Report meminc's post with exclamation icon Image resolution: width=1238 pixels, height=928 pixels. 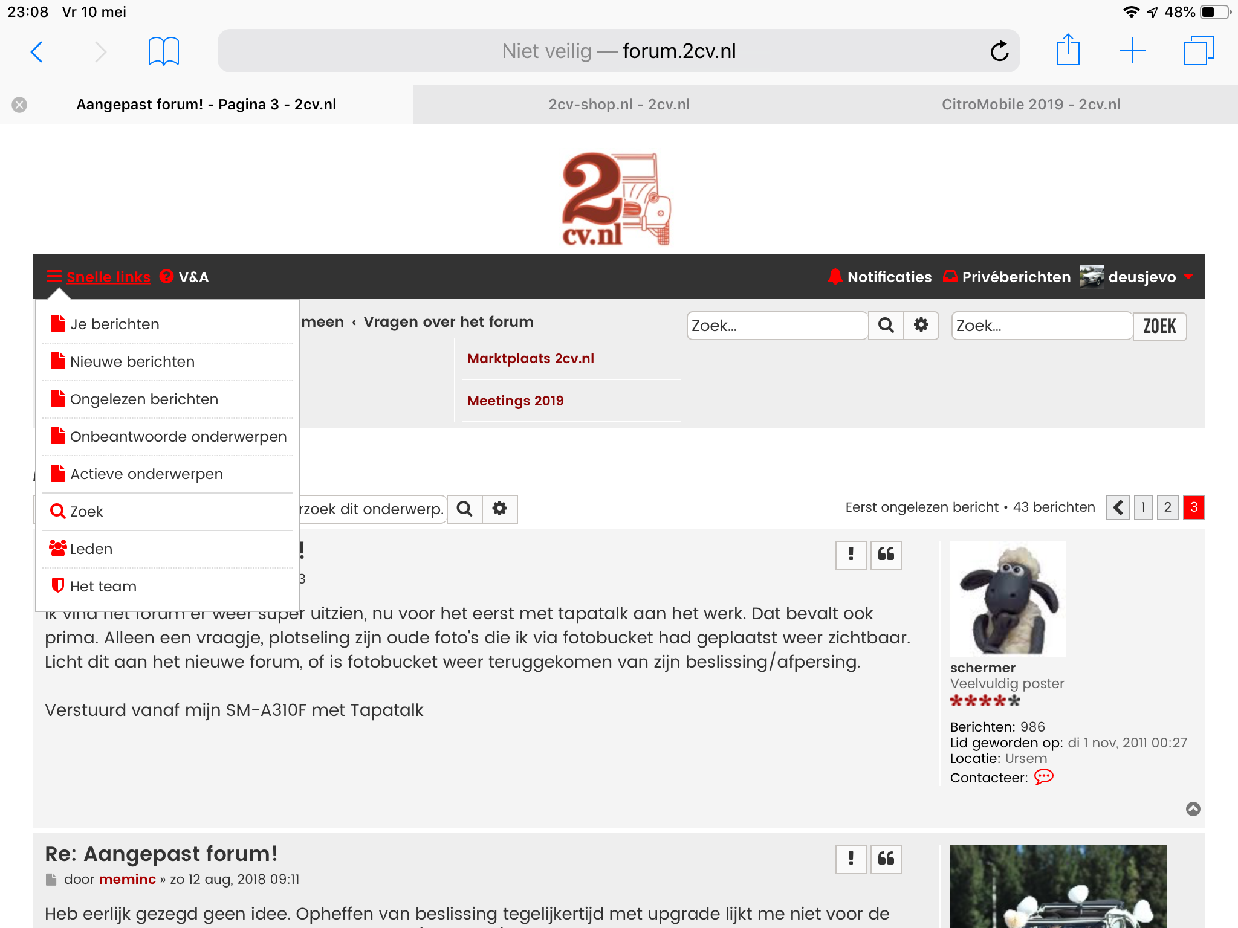(851, 859)
